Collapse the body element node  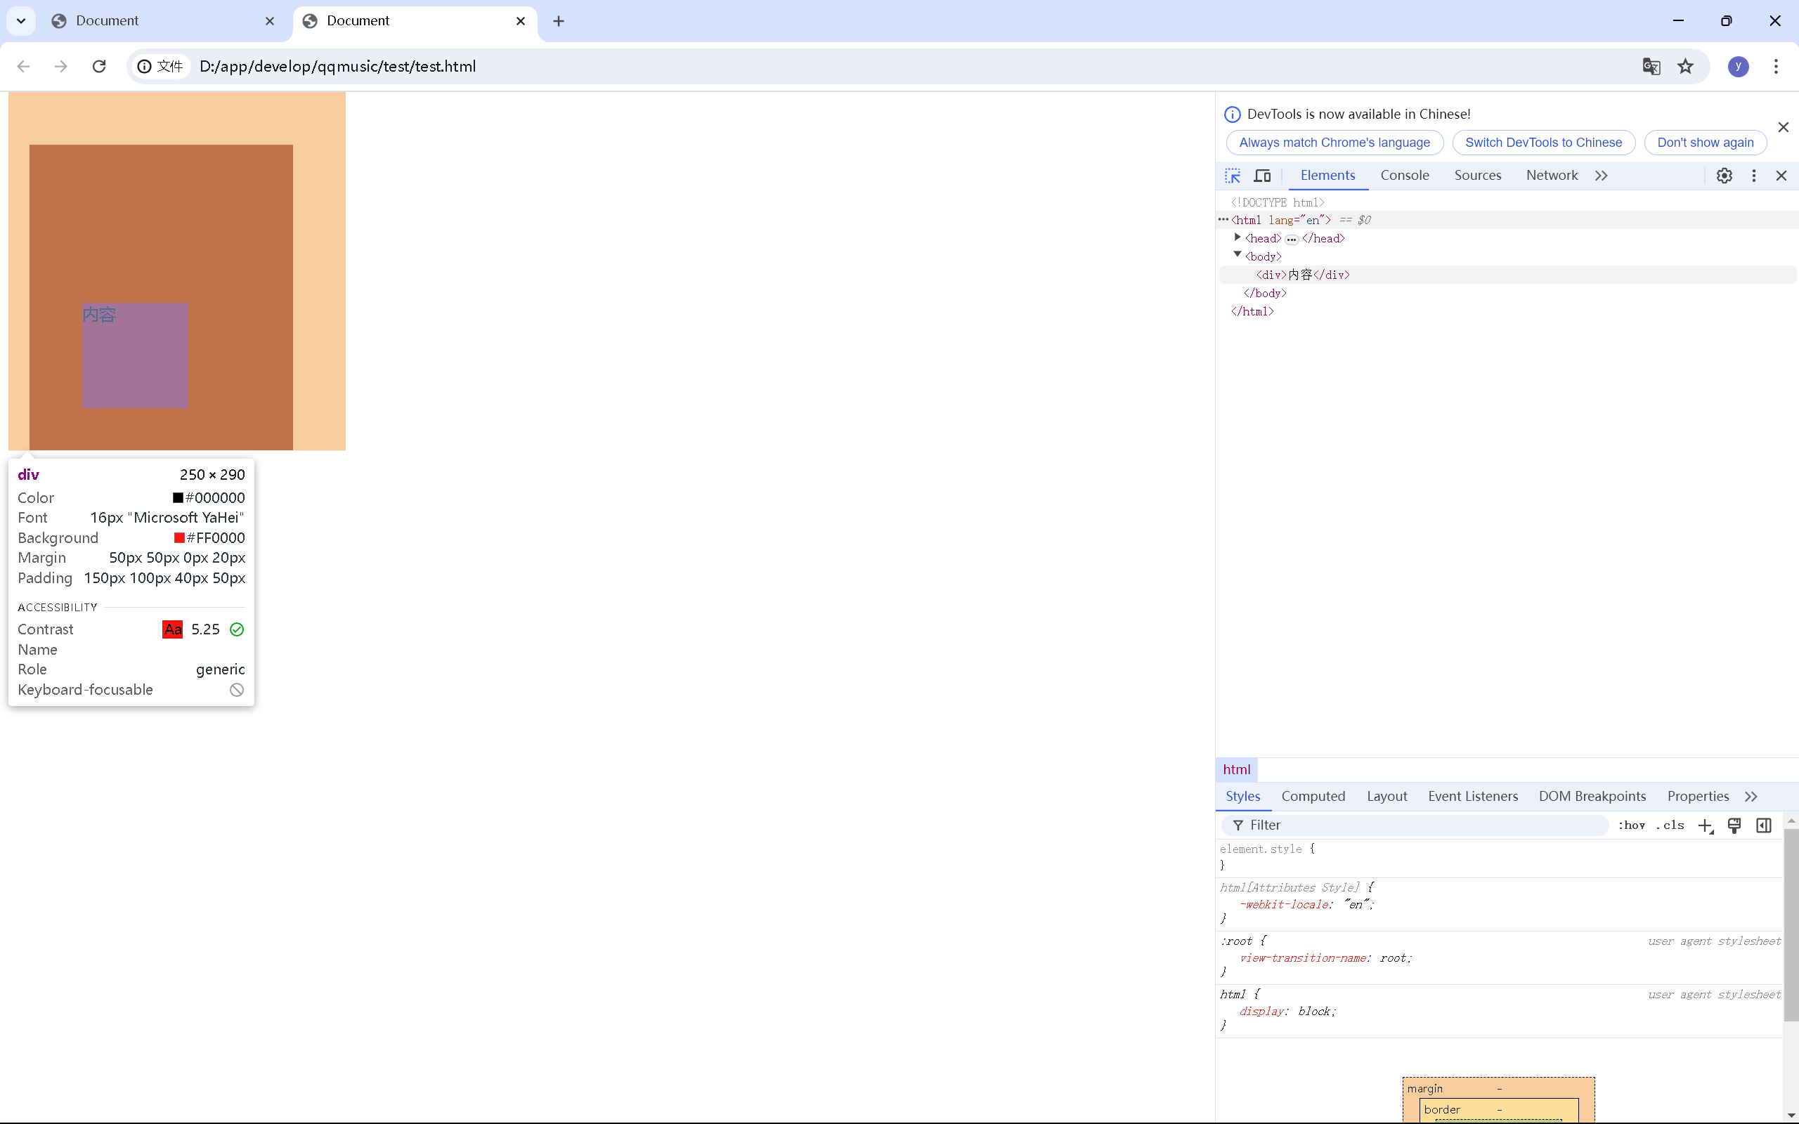[1238, 255]
